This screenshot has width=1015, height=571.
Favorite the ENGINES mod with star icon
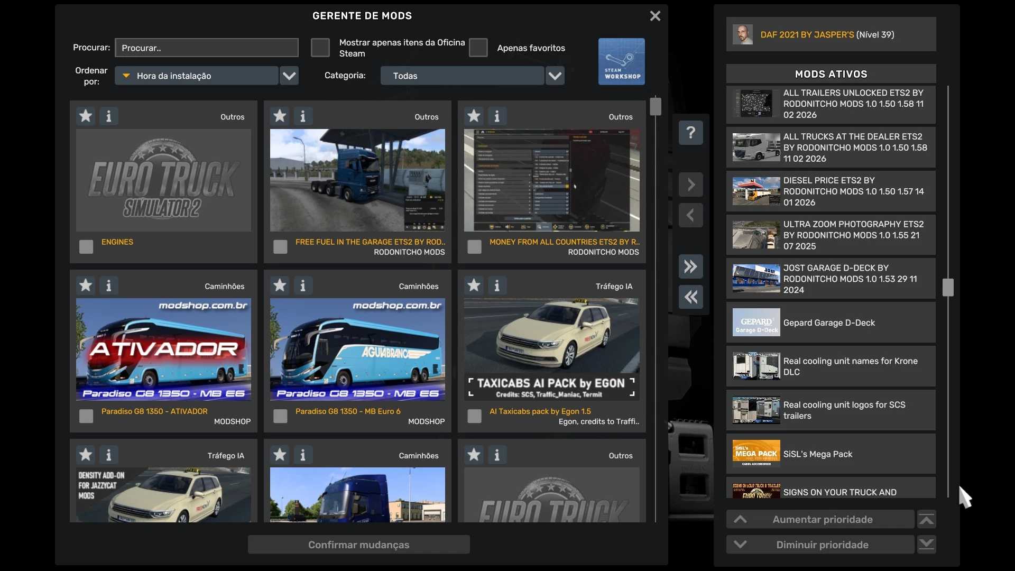86,116
